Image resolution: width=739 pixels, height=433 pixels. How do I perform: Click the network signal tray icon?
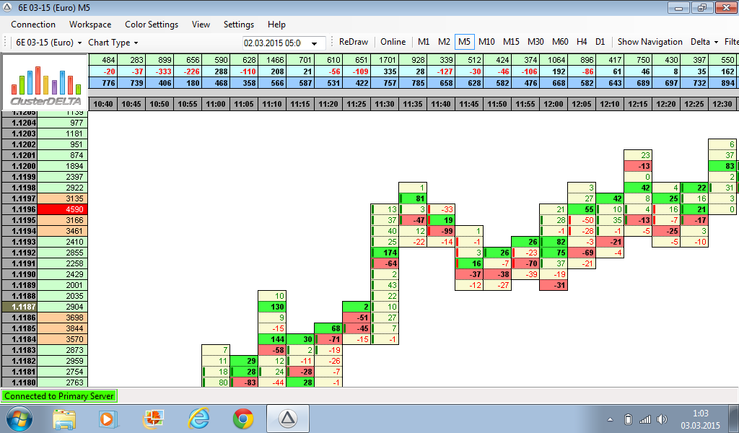point(644,419)
